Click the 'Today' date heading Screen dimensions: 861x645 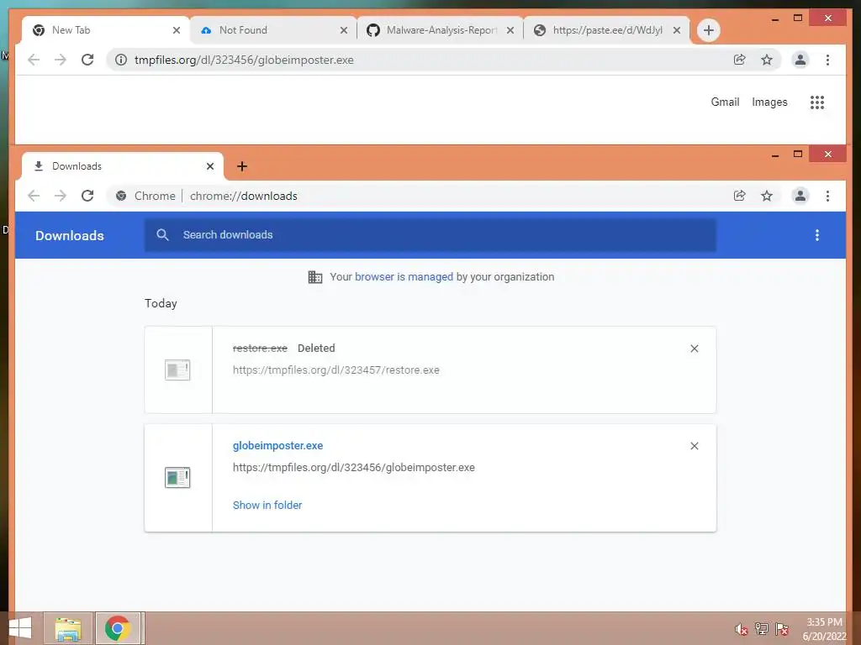coord(161,304)
